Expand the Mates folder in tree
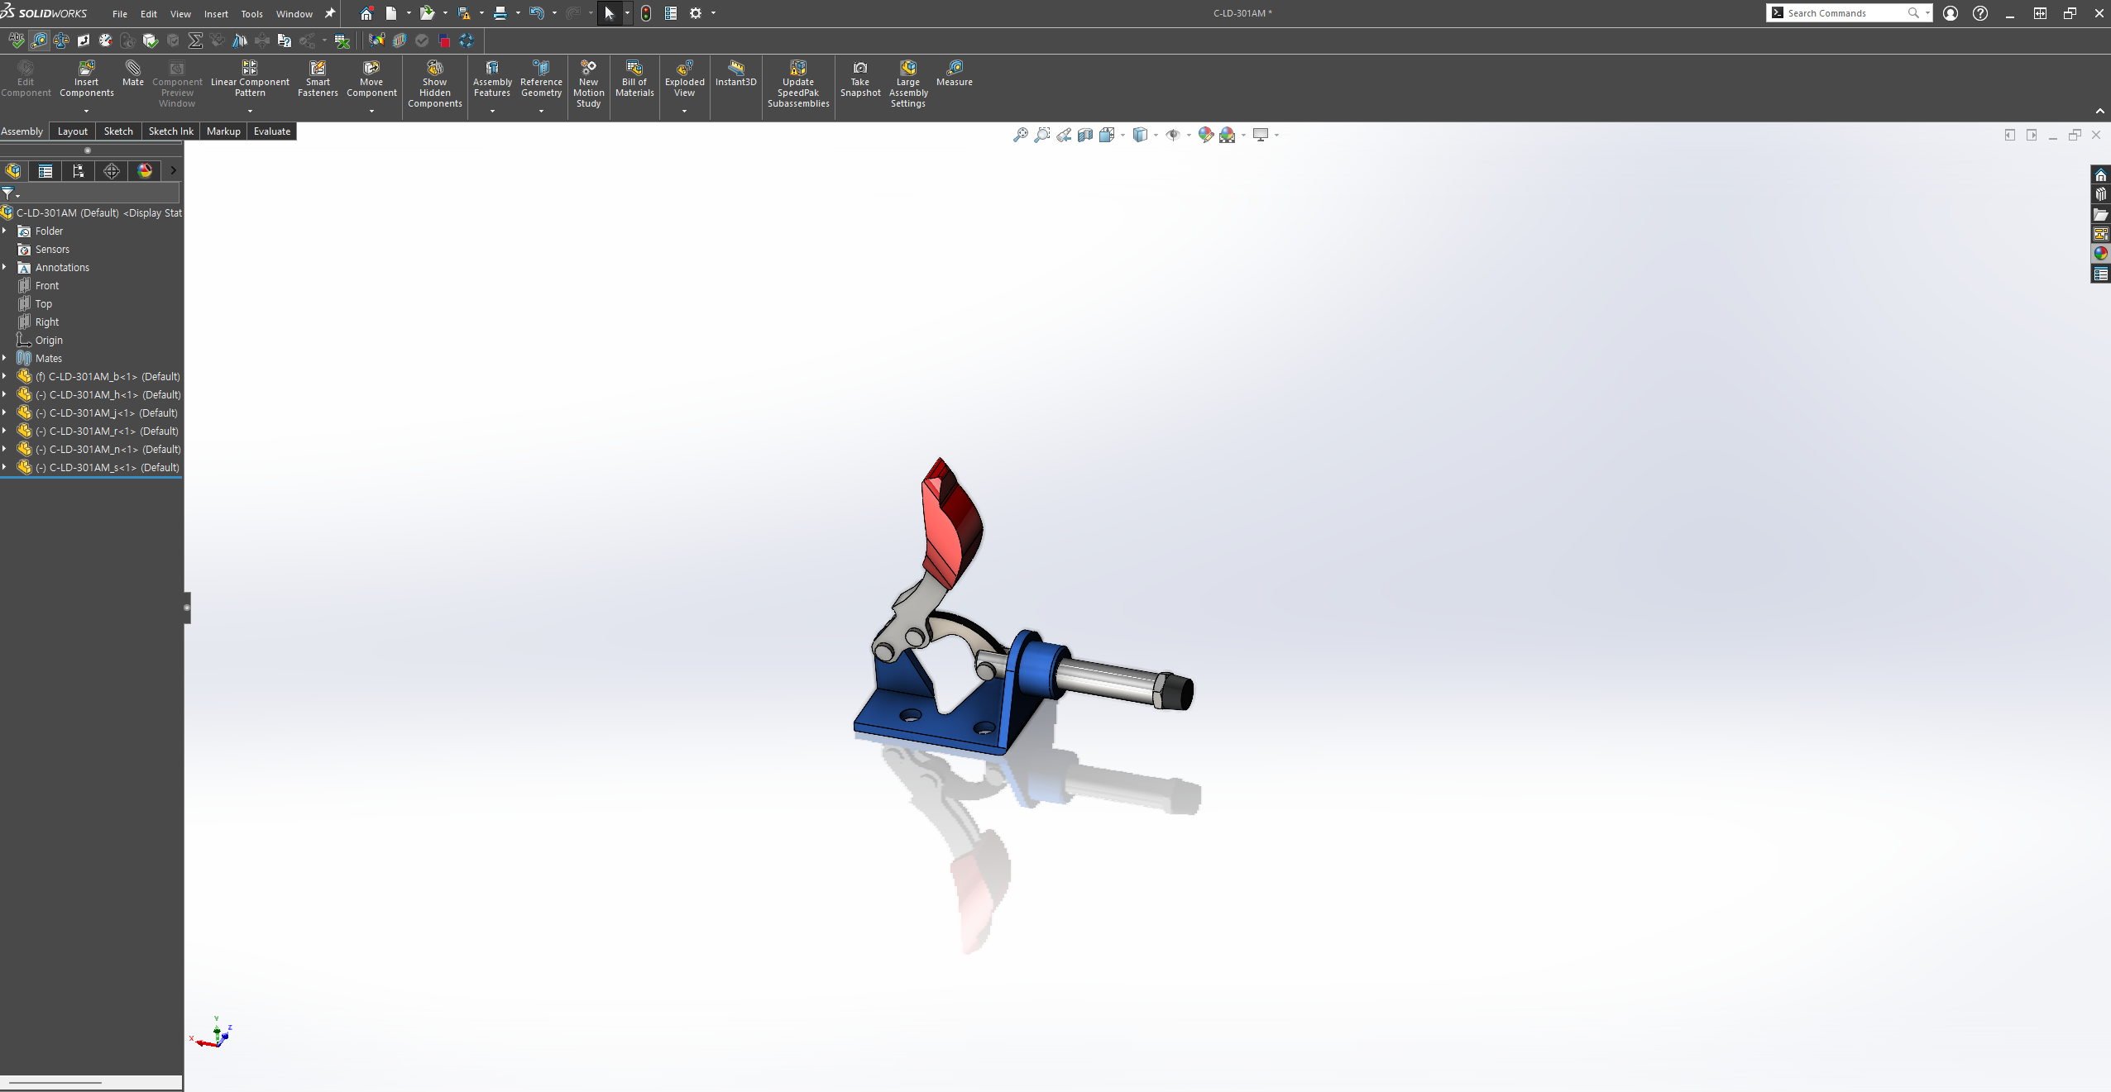This screenshot has width=2111, height=1092. [5, 358]
